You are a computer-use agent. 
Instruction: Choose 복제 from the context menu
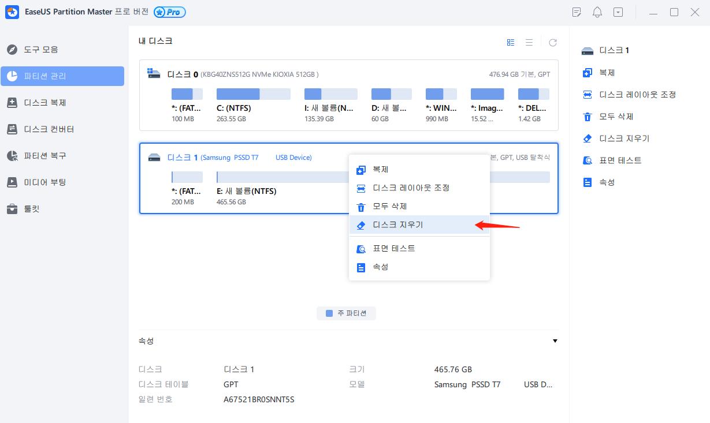(x=419, y=170)
